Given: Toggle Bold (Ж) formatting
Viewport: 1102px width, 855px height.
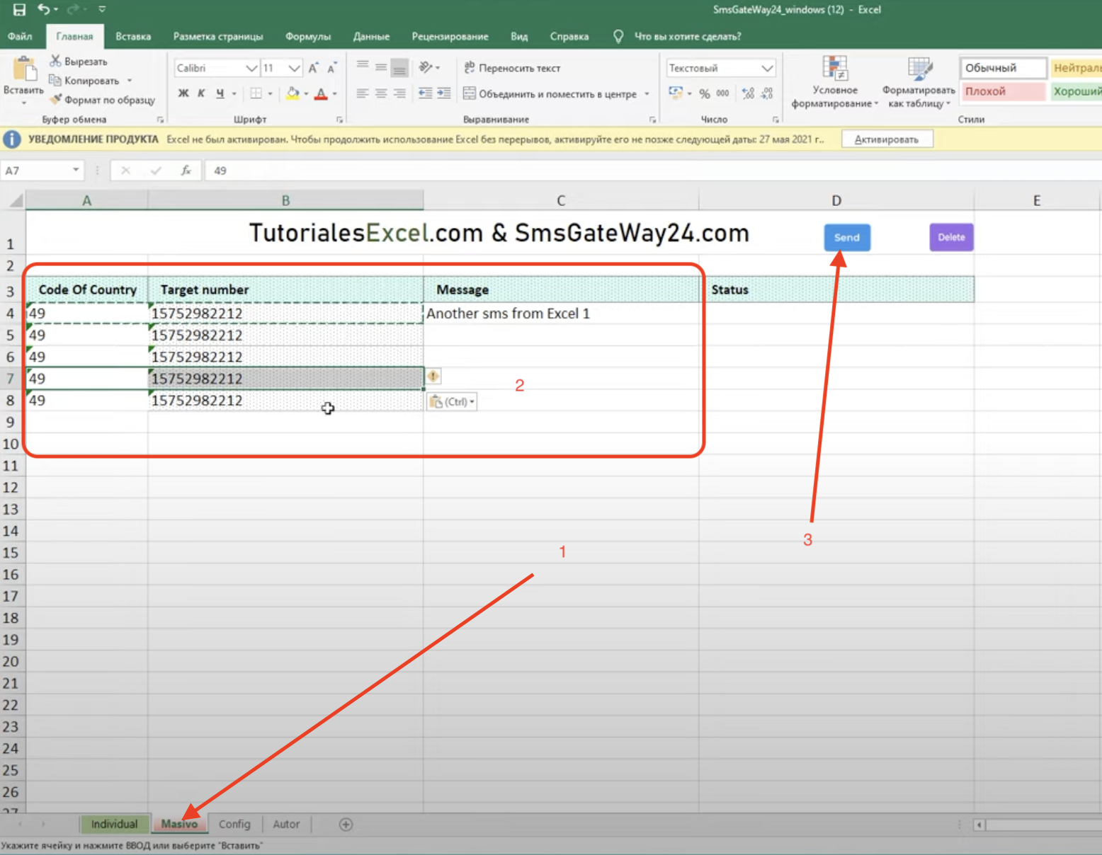Looking at the screenshot, I should click(183, 93).
